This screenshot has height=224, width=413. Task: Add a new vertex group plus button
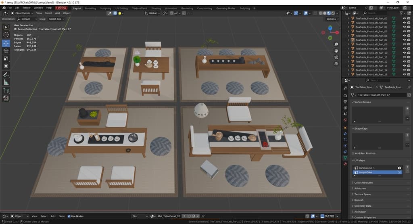[407, 108]
